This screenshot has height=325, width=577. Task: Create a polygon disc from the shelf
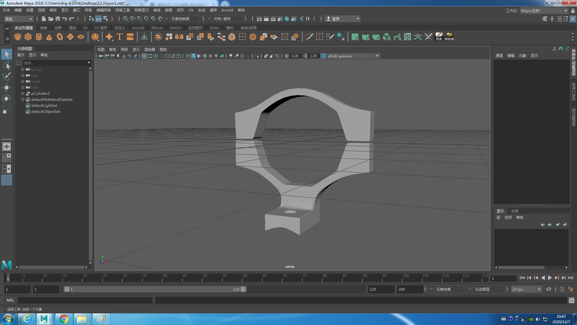click(81, 37)
